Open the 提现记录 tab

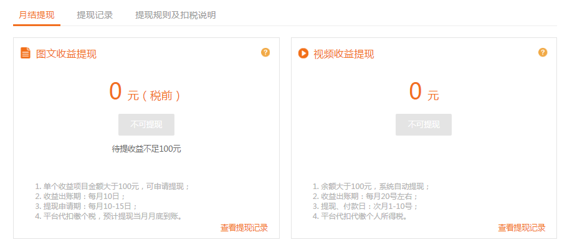pyautogui.click(x=95, y=15)
